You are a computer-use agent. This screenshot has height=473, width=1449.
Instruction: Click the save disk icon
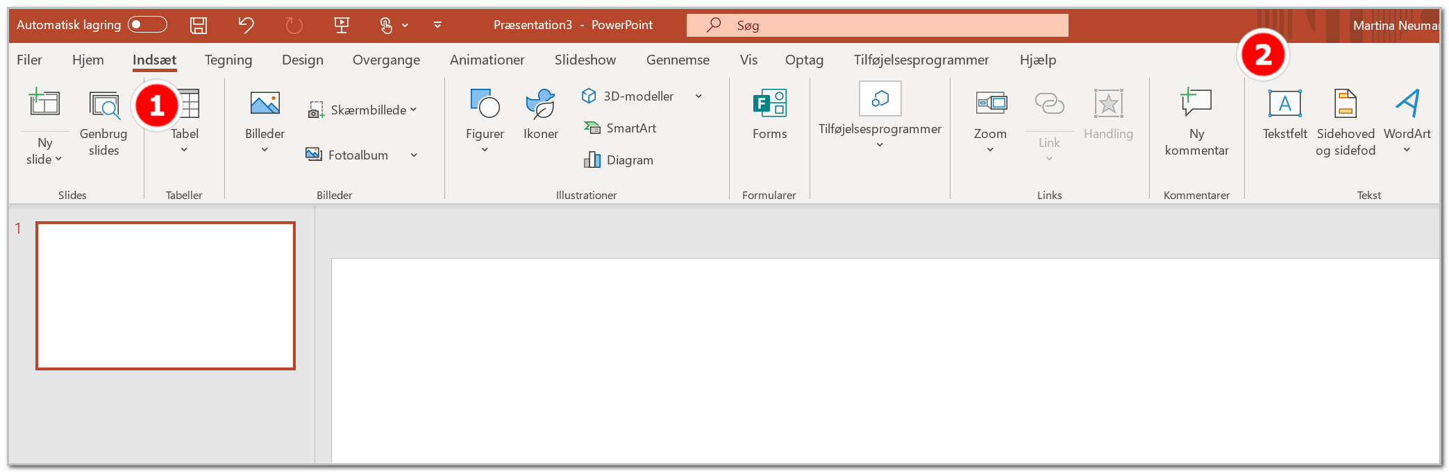[x=199, y=26]
